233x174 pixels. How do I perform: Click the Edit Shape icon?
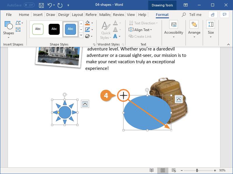tap(18, 23)
